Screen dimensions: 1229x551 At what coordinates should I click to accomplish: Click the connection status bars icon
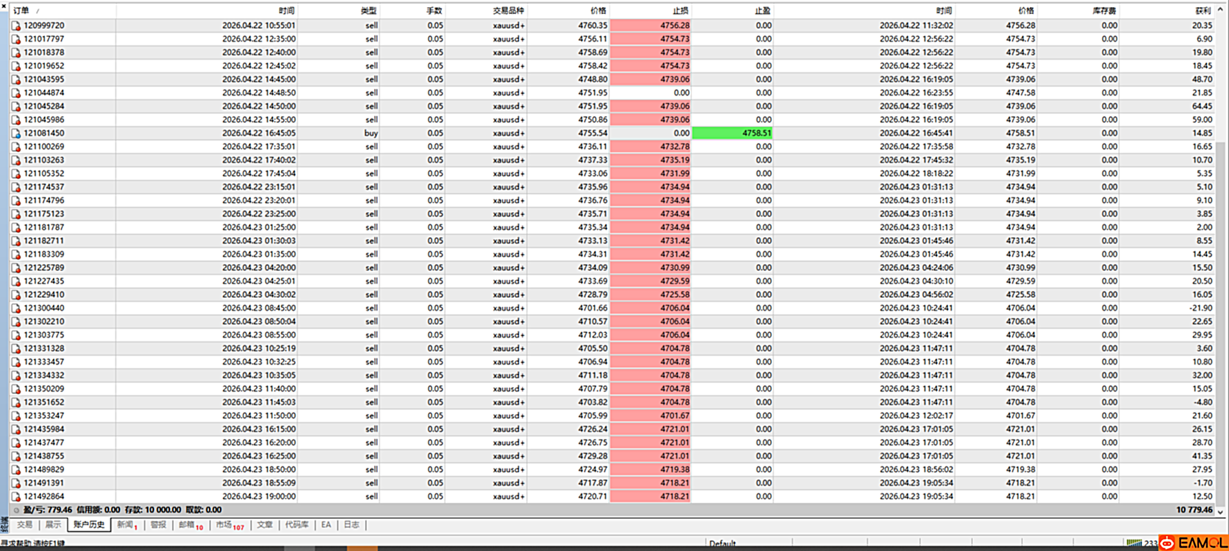point(1134,543)
